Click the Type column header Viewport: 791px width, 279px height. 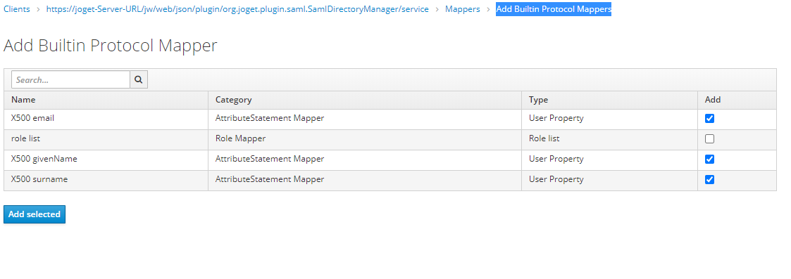click(x=538, y=100)
